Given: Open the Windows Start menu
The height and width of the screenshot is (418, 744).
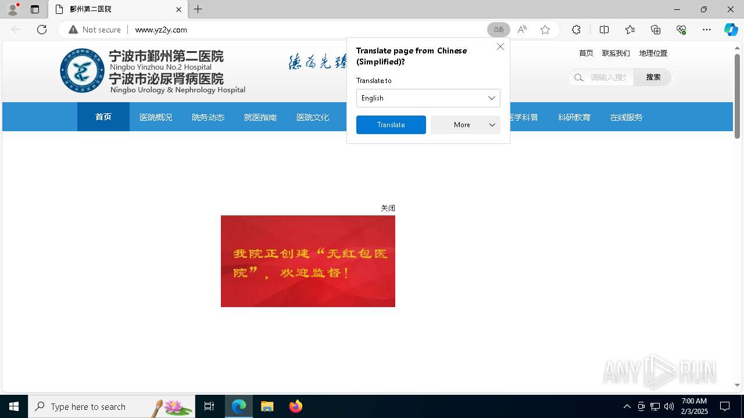Looking at the screenshot, I should (x=14, y=406).
